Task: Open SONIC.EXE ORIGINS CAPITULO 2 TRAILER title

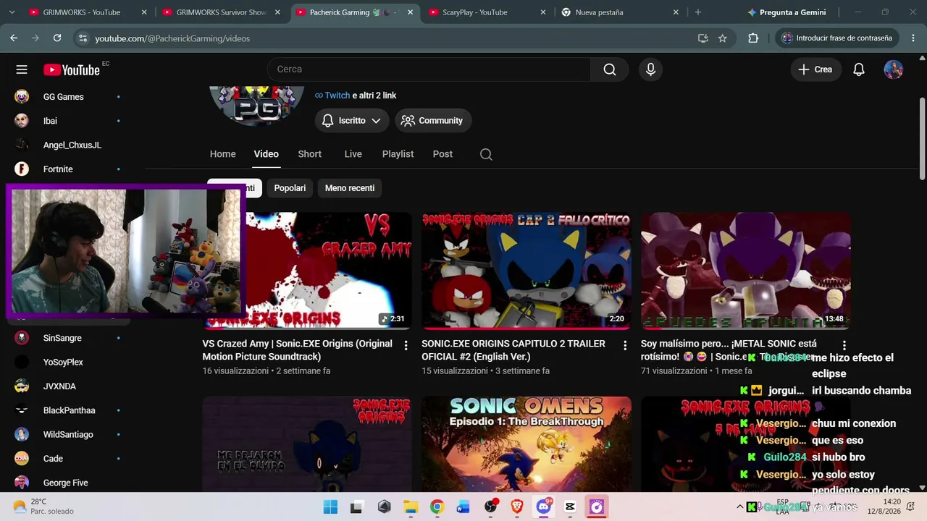Action: 513,350
